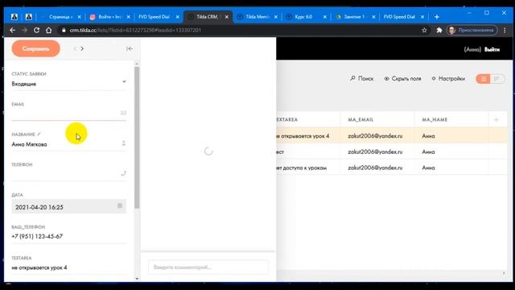Open Настройки settings link
Screen dimensions: 515x290
(449, 79)
